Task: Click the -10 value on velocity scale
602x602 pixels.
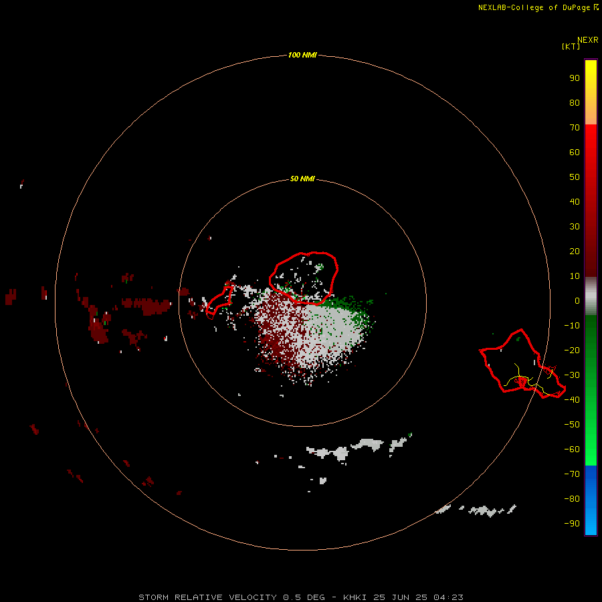Action: [572, 326]
